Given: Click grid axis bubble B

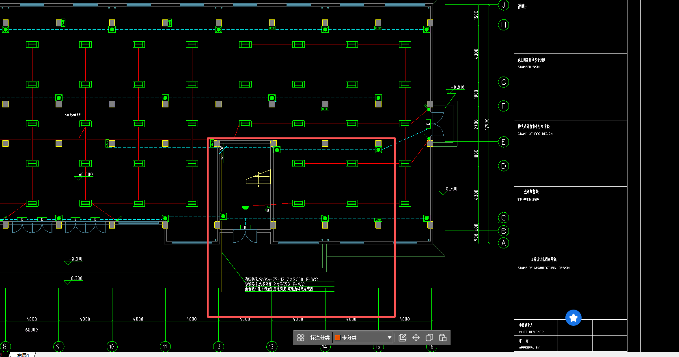Looking at the screenshot, I should [x=504, y=231].
